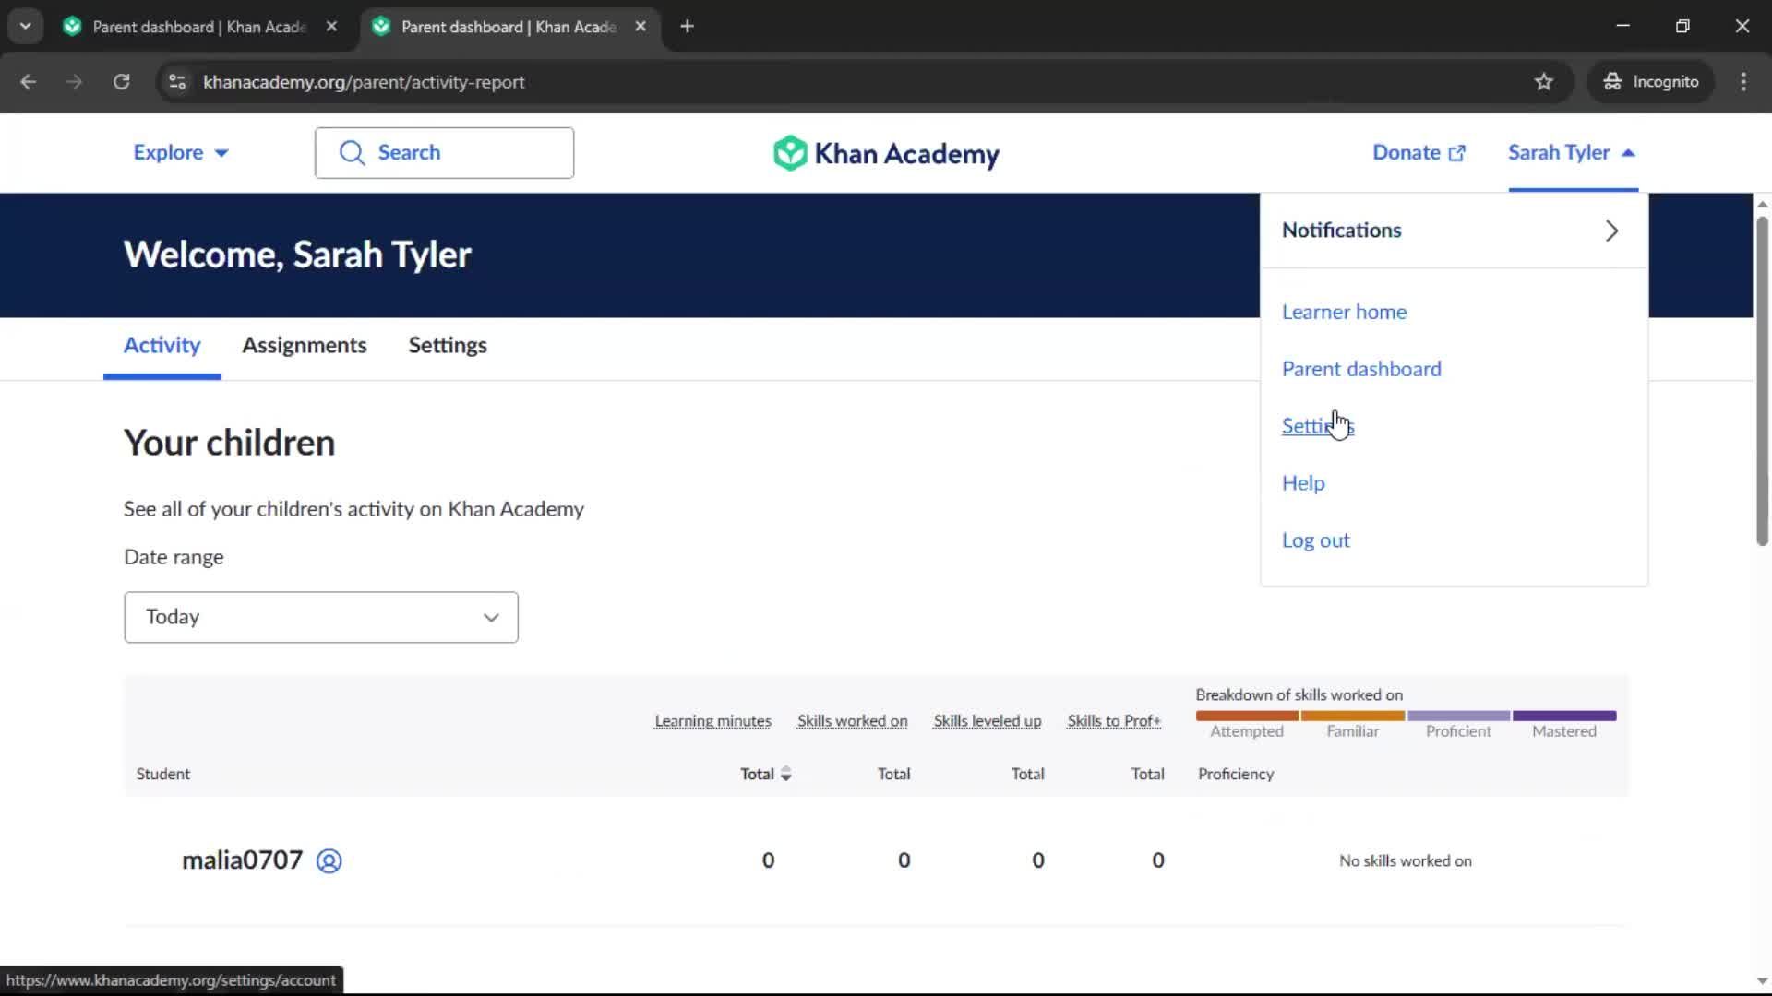Click the Learning minutes column header

tap(713, 721)
